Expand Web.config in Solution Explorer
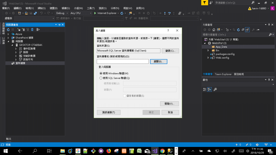Viewport: 276px width, 155px height. 208,58
